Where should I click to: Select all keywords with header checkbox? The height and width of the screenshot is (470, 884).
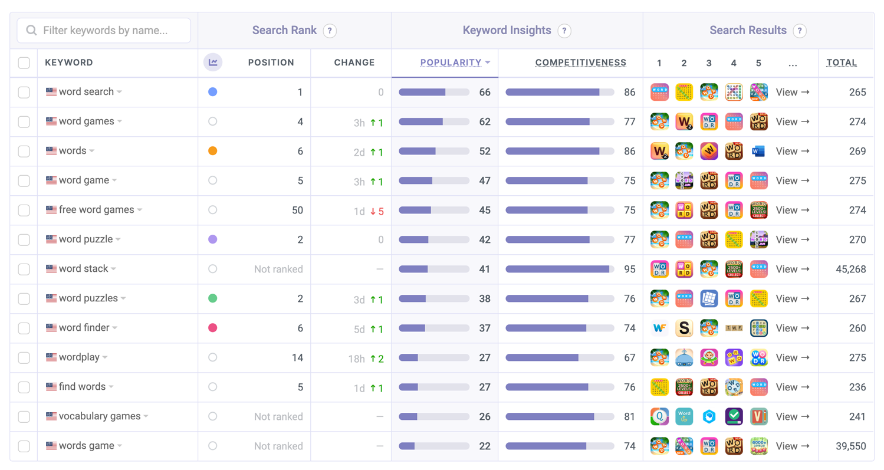tap(24, 63)
